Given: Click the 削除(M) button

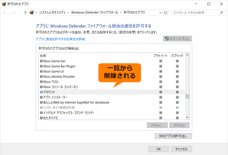Looking at the screenshot, I should 179,125.
